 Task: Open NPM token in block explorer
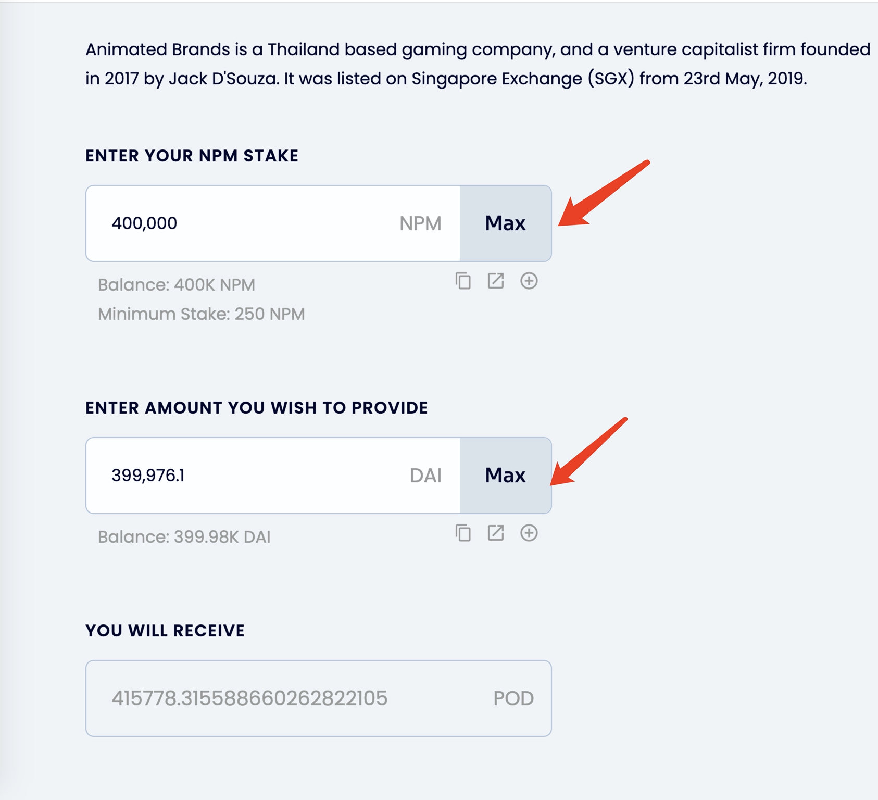click(x=496, y=281)
